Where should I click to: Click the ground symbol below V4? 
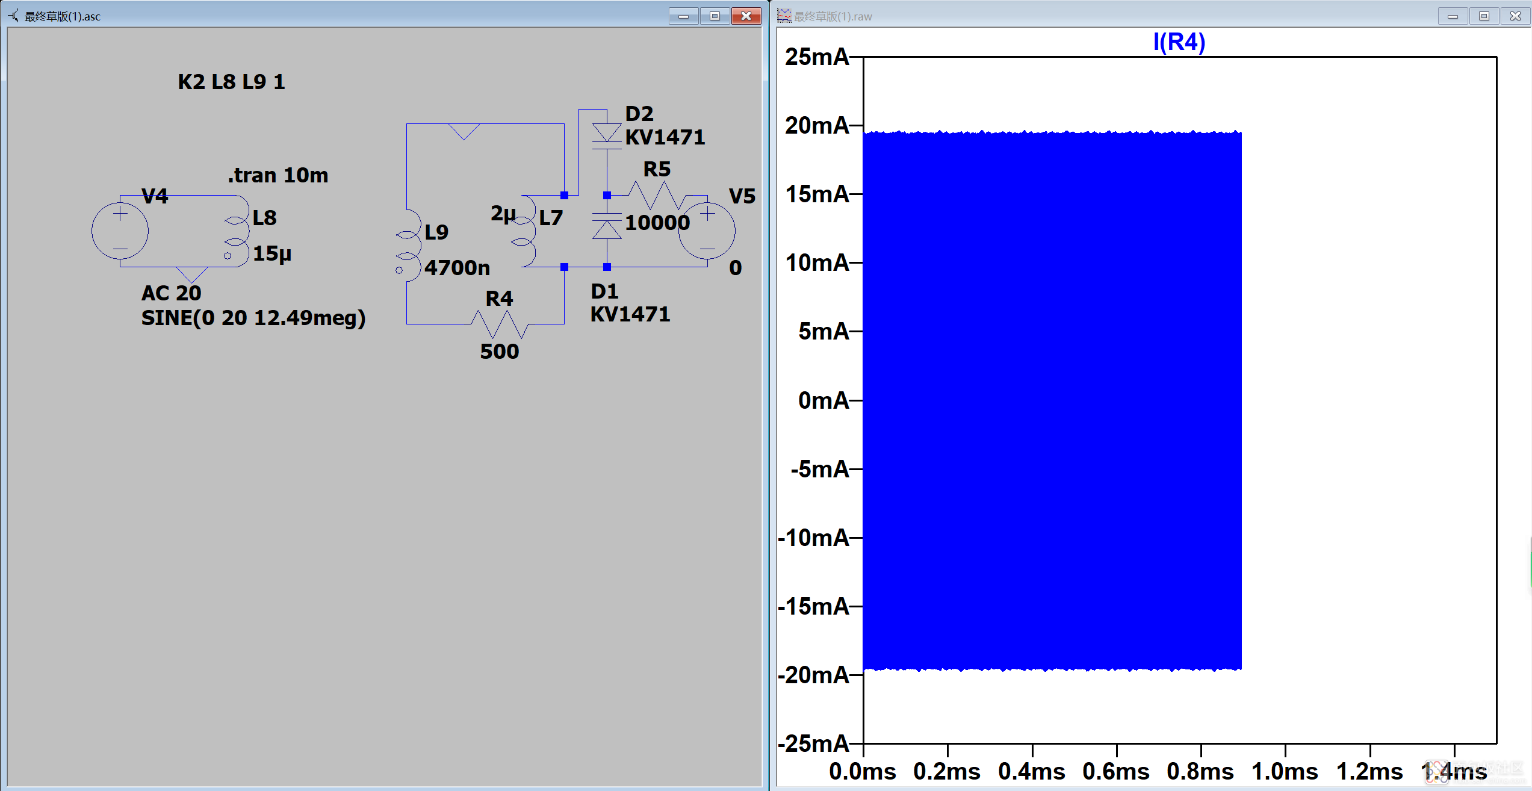point(191,275)
